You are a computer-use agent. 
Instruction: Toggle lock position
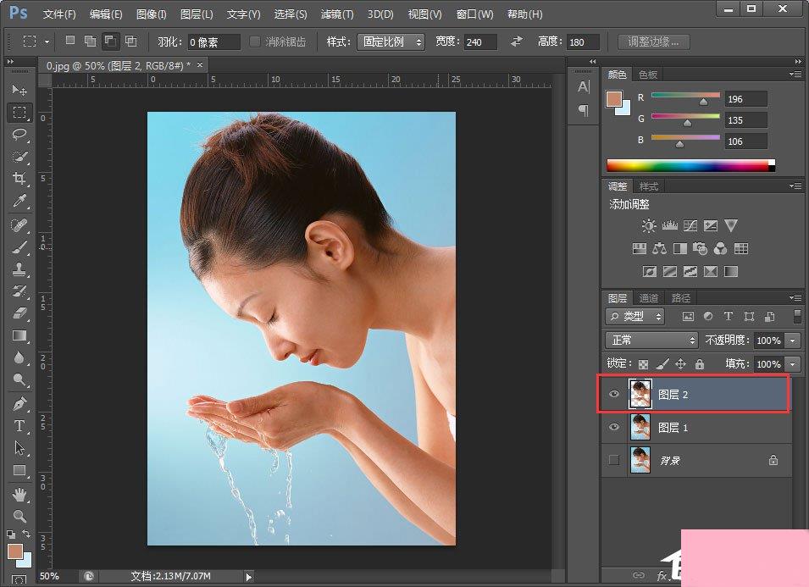(680, 364)
